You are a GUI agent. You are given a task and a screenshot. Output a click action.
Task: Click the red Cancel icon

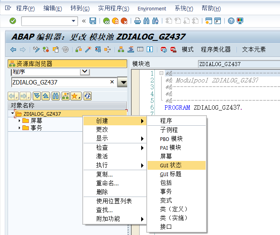pos(124,21)
